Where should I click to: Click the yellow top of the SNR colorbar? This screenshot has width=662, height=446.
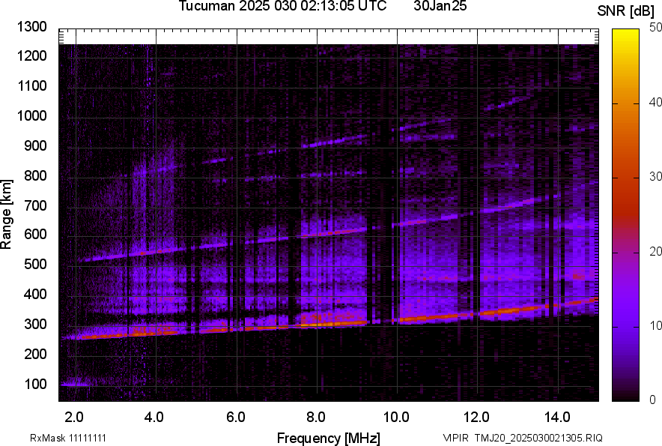point(625,33)
